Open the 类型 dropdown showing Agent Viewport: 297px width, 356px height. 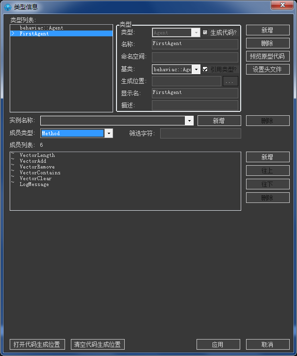click(x=176, y=32)
